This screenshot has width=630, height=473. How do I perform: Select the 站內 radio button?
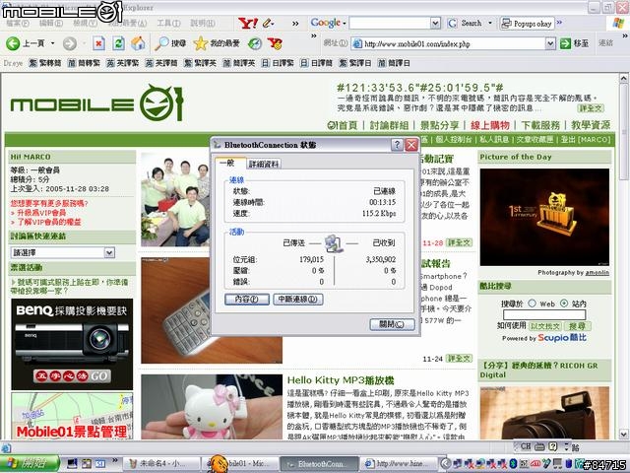564,304
